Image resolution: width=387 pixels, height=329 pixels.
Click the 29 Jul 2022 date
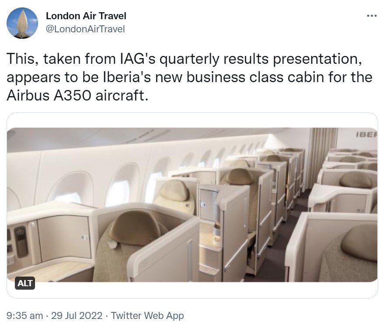[x=77, y=315]
